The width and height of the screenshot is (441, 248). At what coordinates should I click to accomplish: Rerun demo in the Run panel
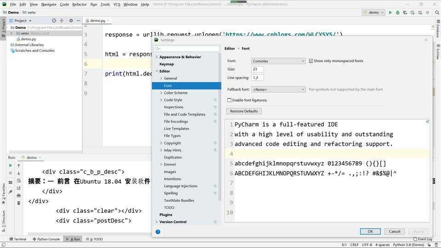click(11, 166)
